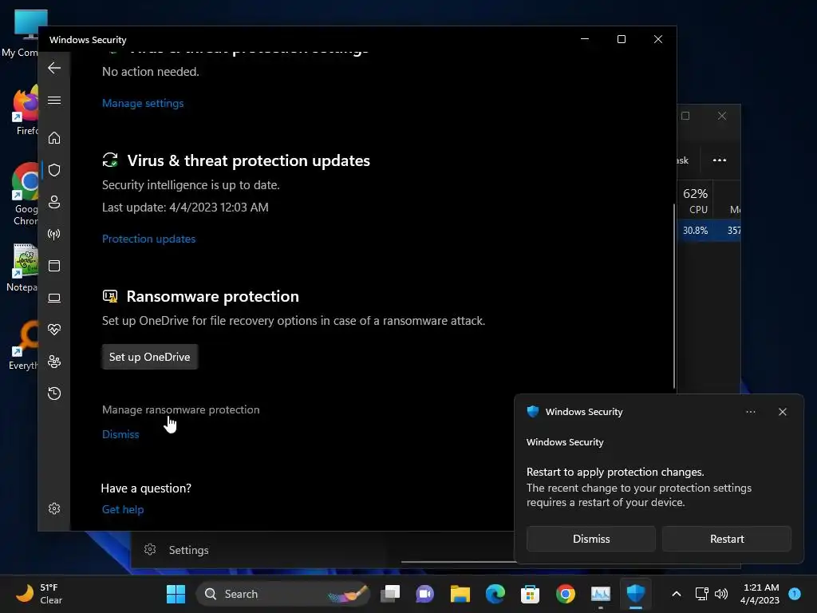817x613 pixels.
Task: Open Protection updates link
Action: [x=148, y=239]
